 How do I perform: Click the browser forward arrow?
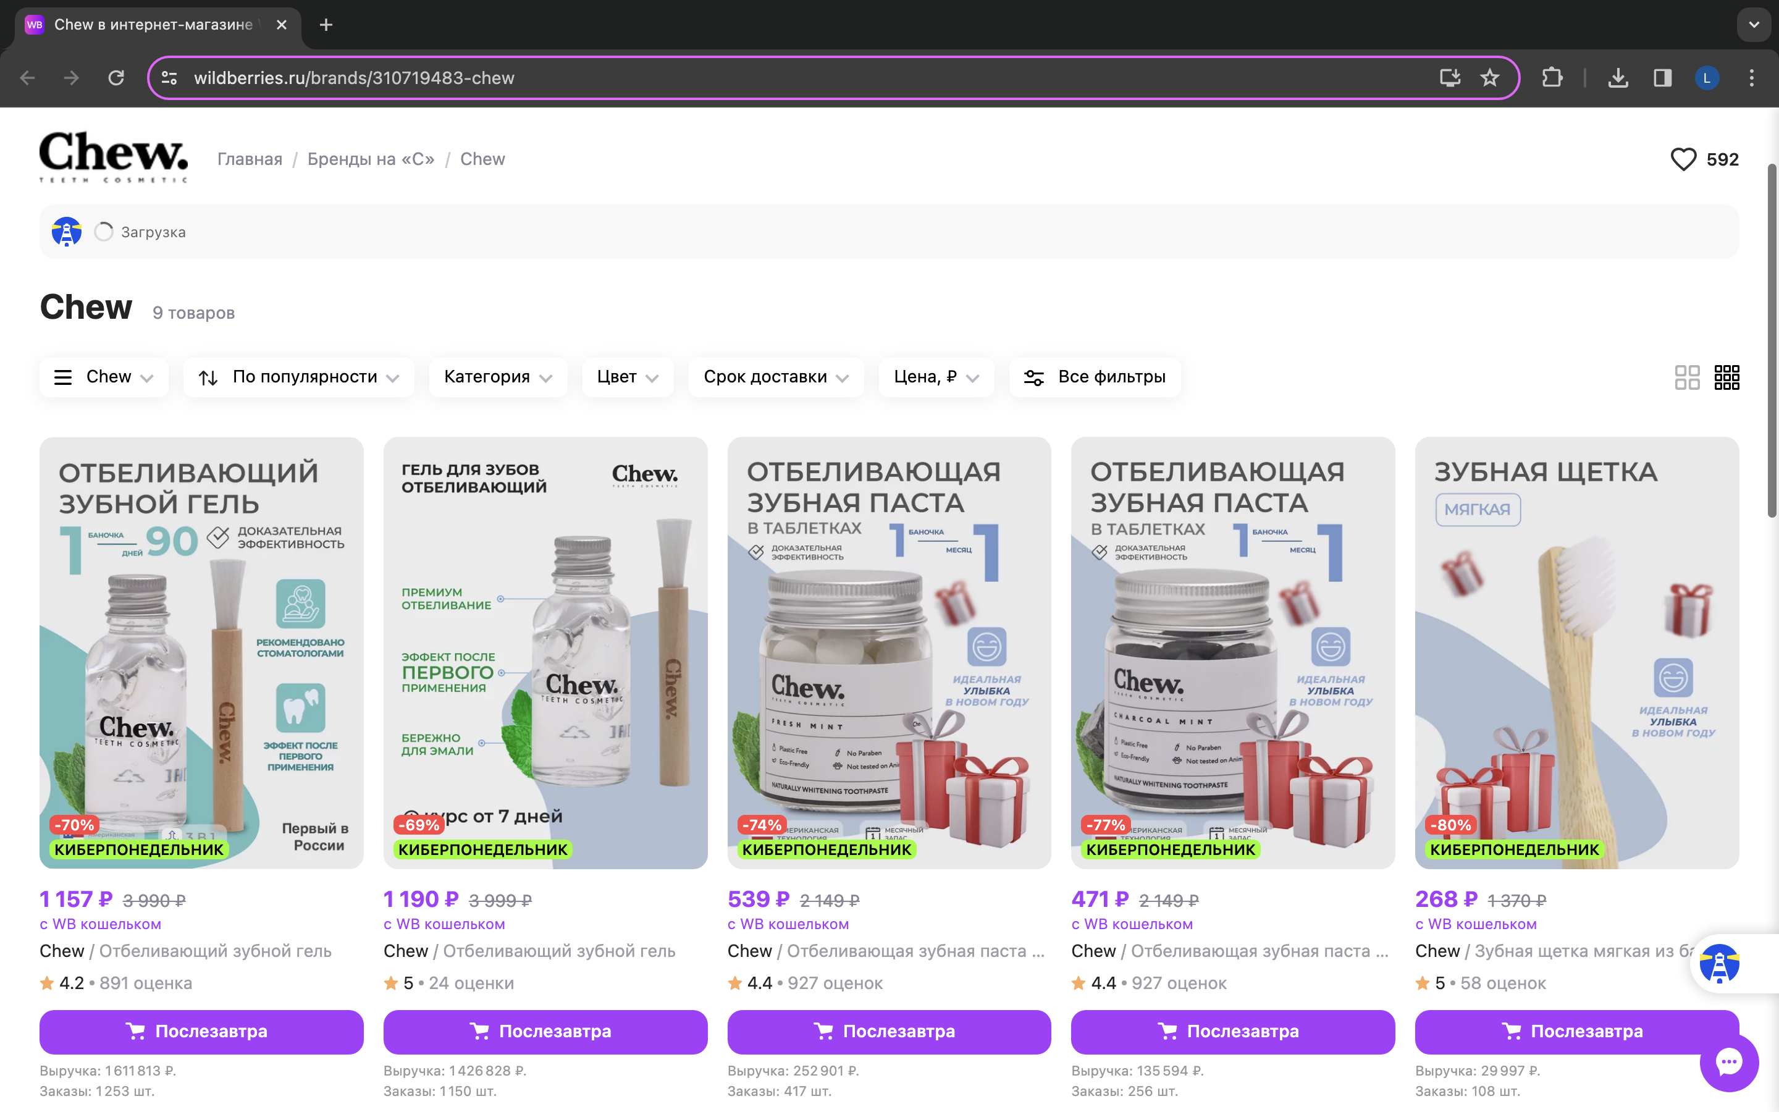pyautogui.click(x=71, y=78)
